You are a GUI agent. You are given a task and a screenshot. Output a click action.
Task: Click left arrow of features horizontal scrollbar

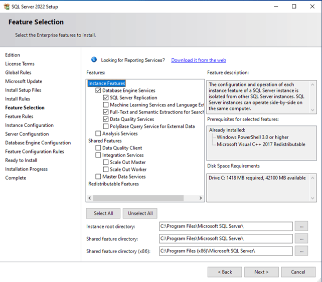(90, 198)
